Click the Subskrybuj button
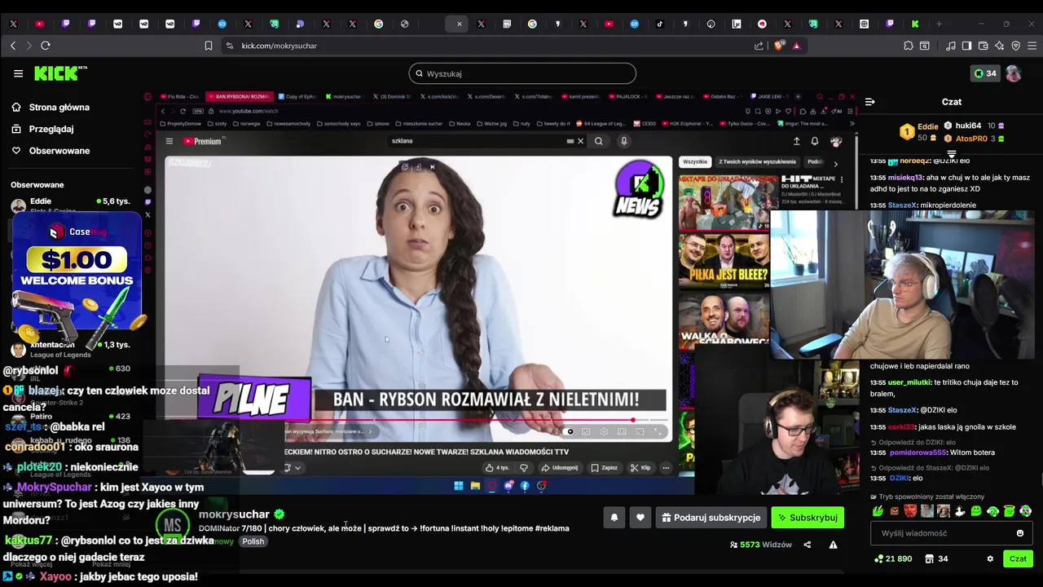Image resolution: width=1043 pixels, height=587 pixels. pyautogui.click(x=808, y=518)
